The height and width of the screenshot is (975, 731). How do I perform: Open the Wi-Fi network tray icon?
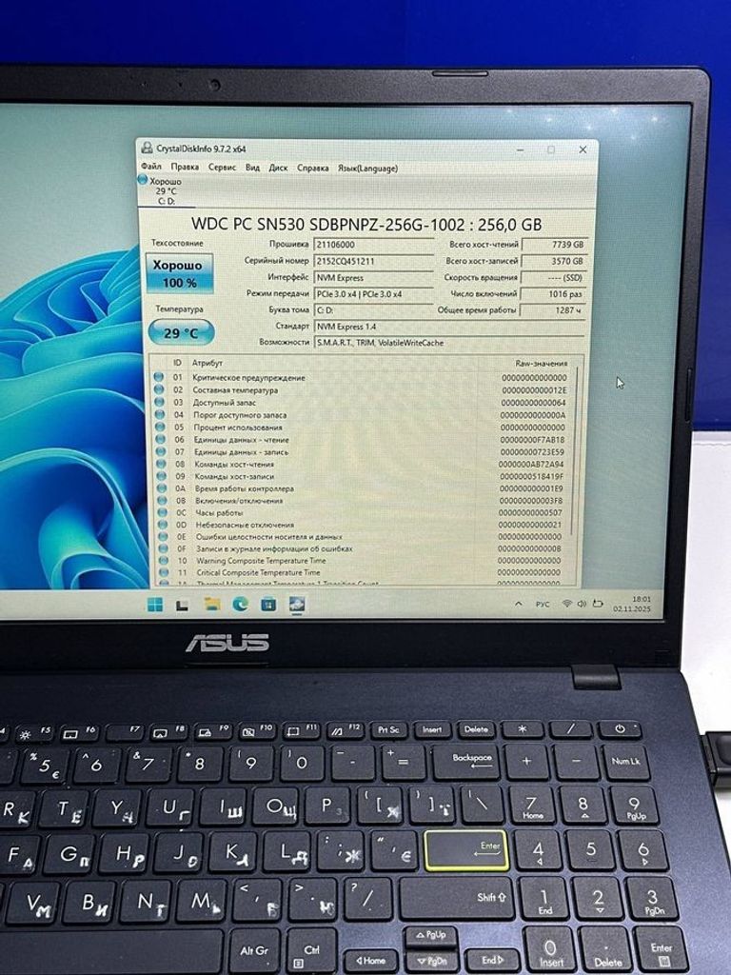coord(566,604)
